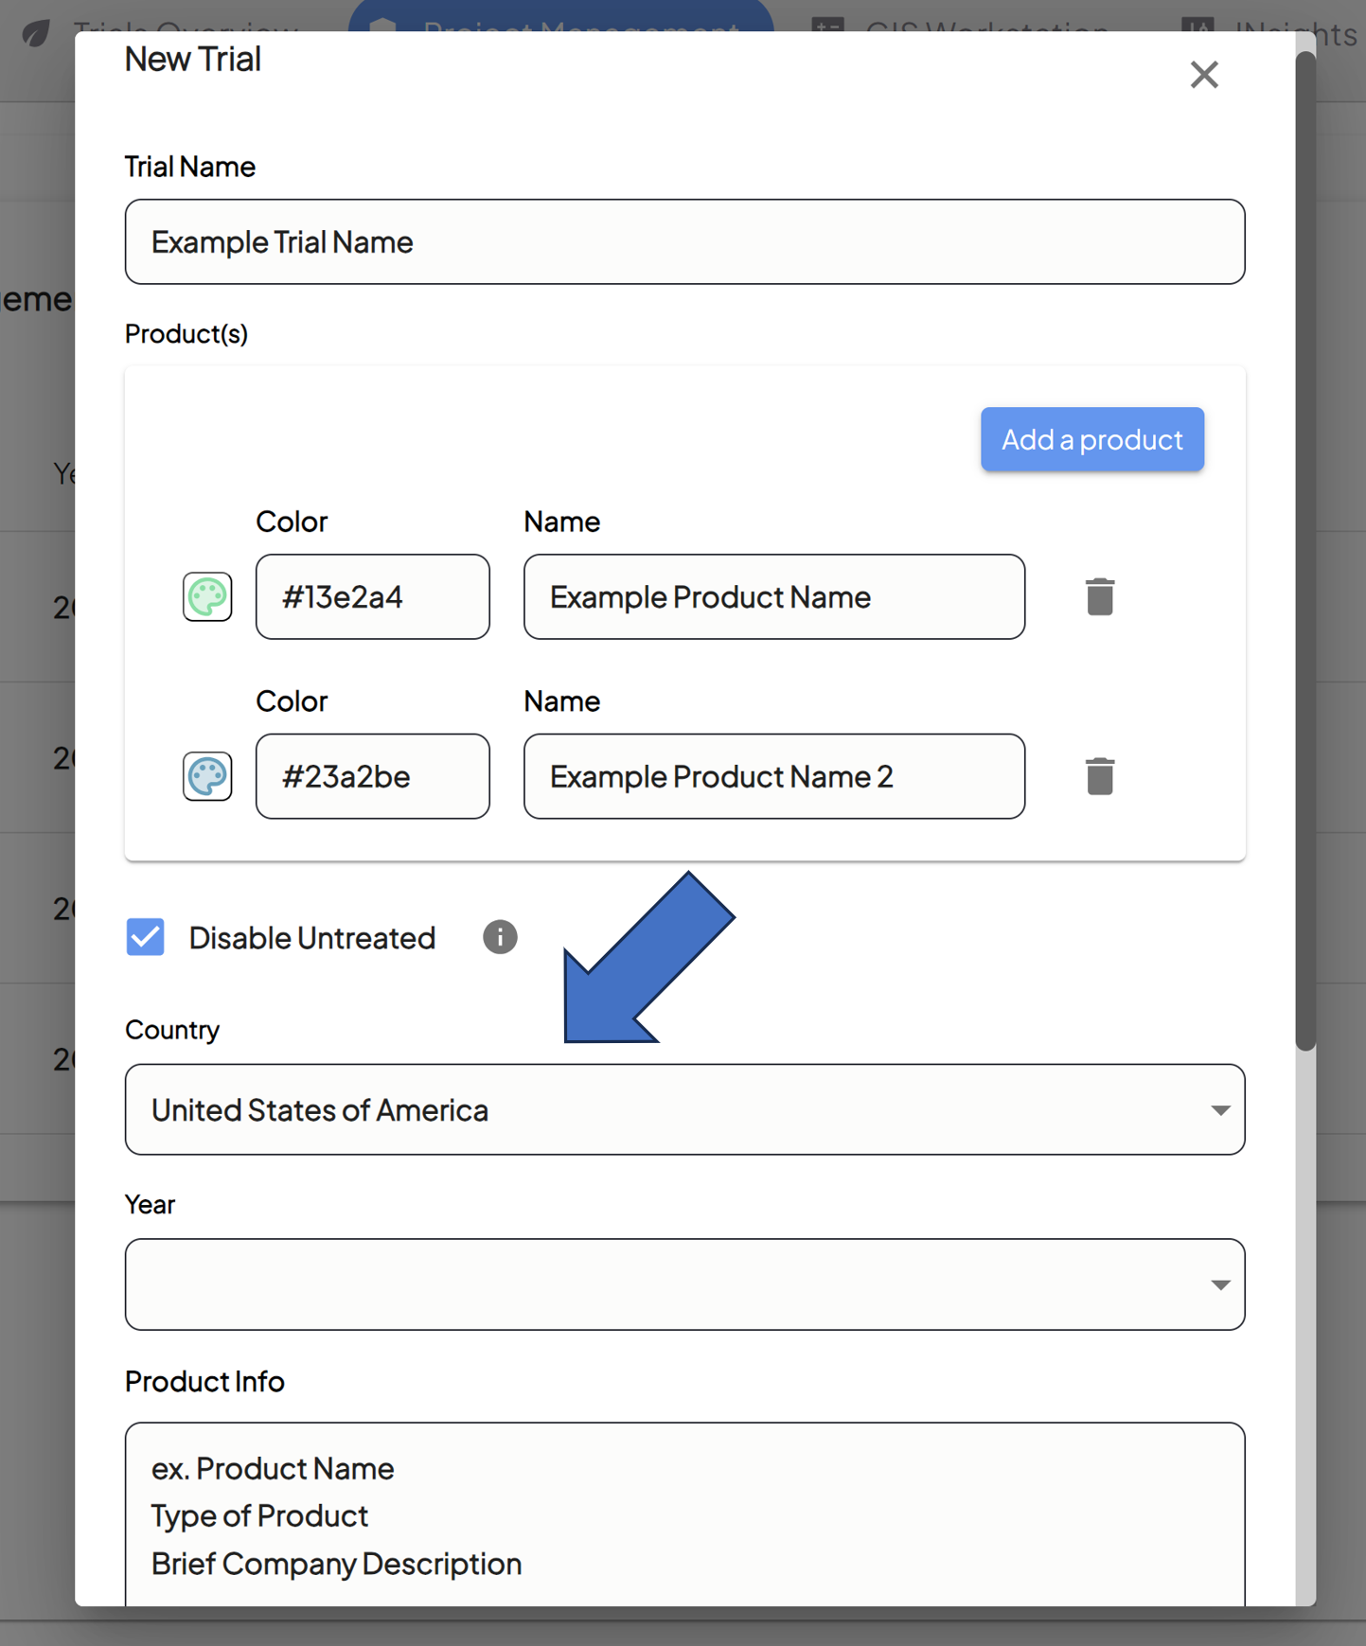Delete Example Product Name with trash icon

[x=1099, y=597]
